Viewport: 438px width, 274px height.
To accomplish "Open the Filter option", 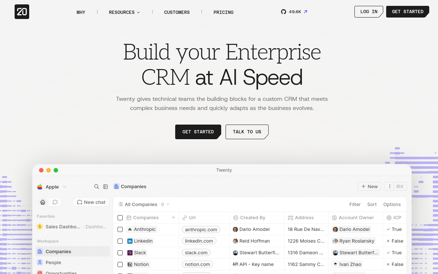I will click(x=355, y=205).
